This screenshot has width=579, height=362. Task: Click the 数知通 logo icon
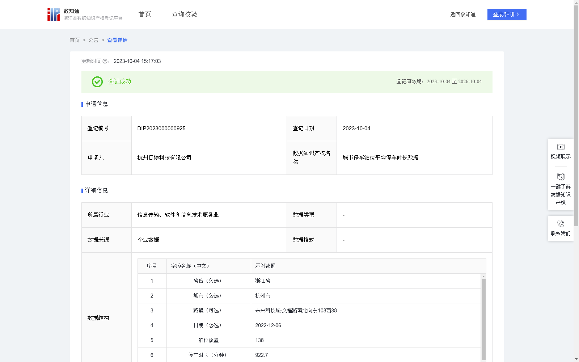click(53, 14)
